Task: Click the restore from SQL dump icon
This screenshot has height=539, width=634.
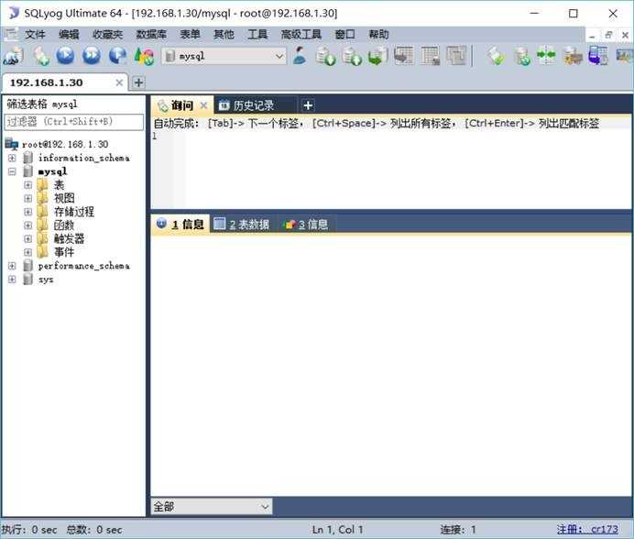Action: [377, 56]
